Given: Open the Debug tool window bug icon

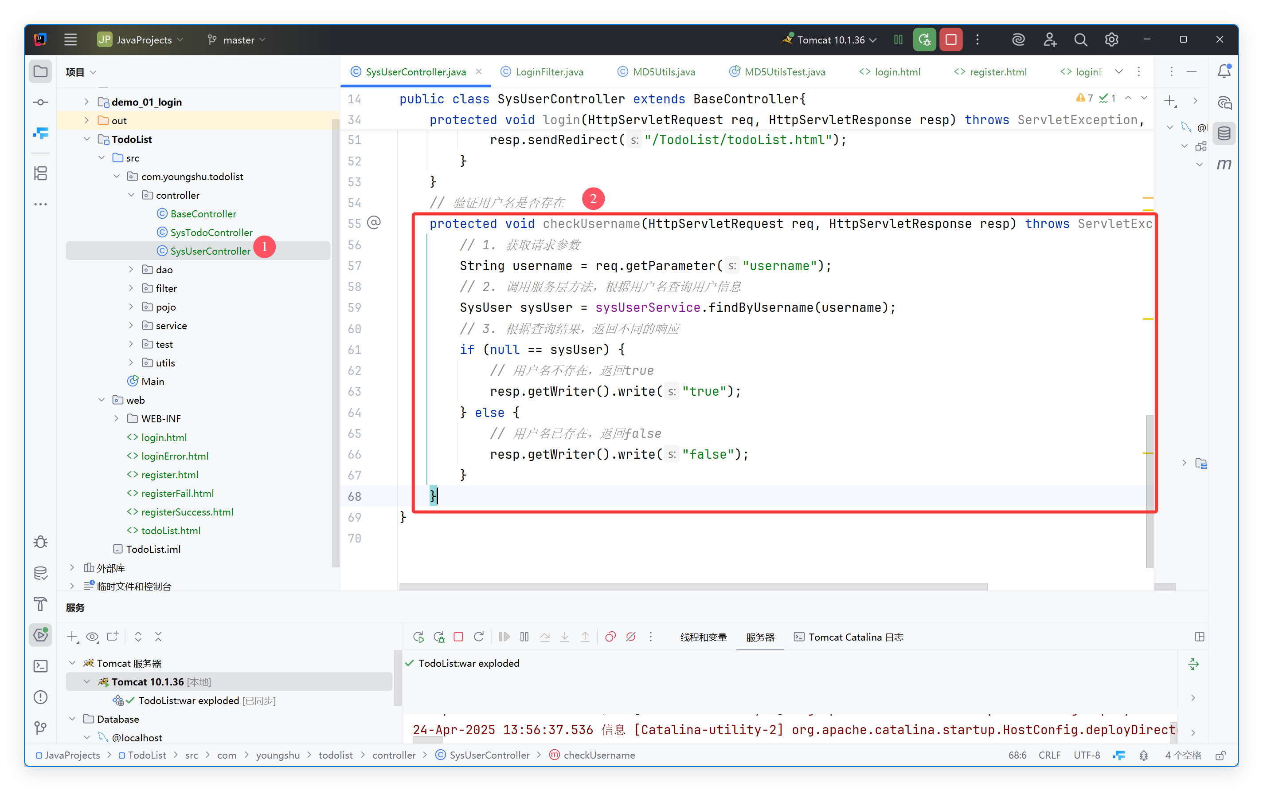Looking at the screenshot, I should pos(40,542).
